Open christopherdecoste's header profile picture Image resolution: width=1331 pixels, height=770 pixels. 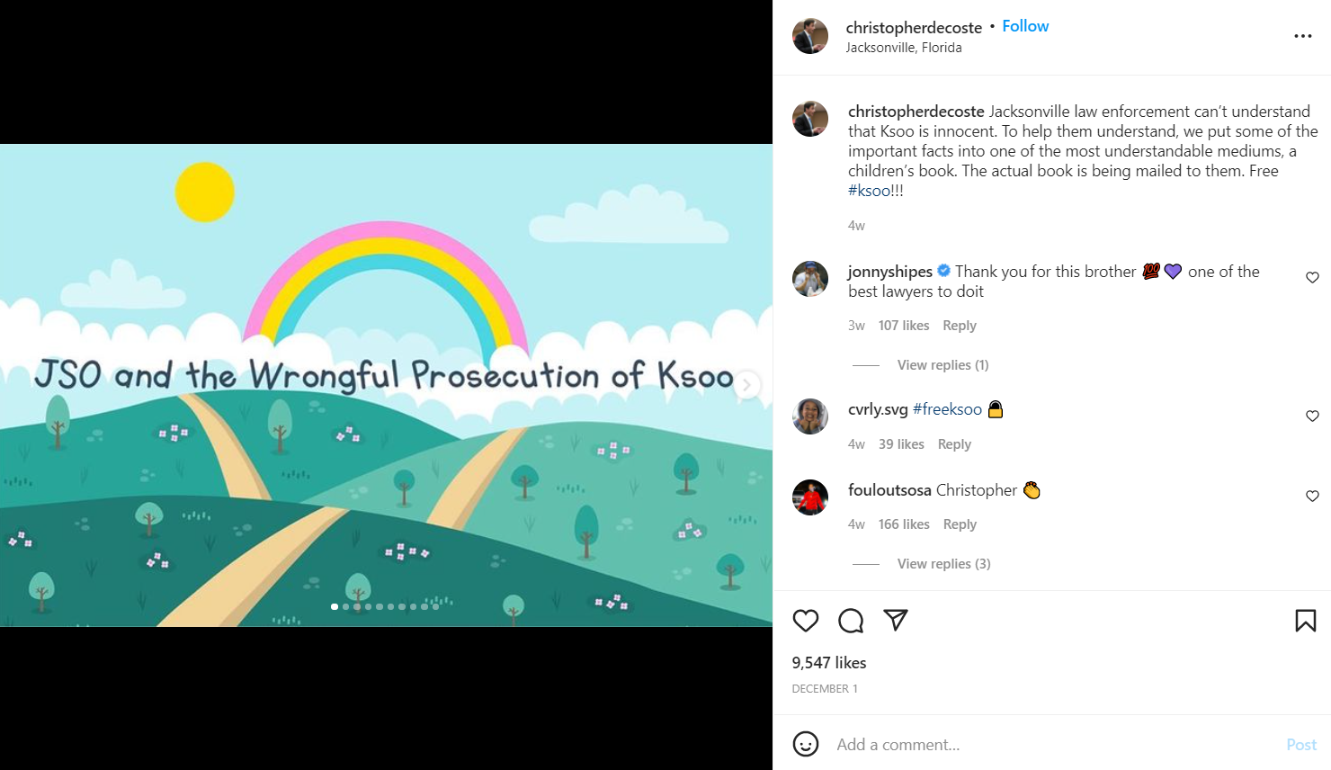810,36
